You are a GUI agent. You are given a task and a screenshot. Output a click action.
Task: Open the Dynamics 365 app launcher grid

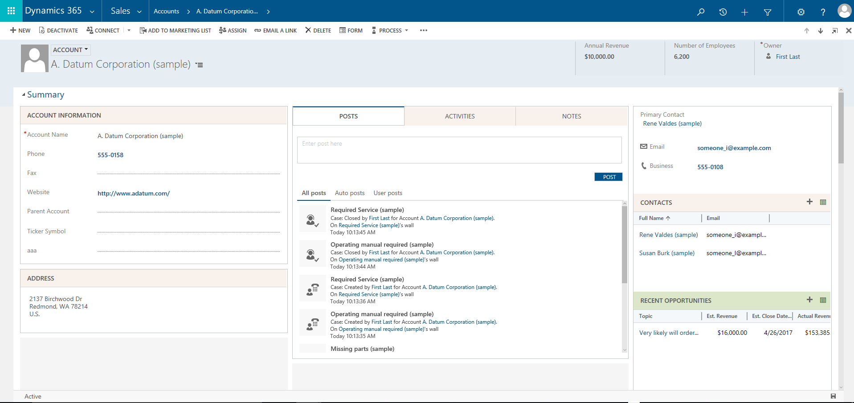11,11
